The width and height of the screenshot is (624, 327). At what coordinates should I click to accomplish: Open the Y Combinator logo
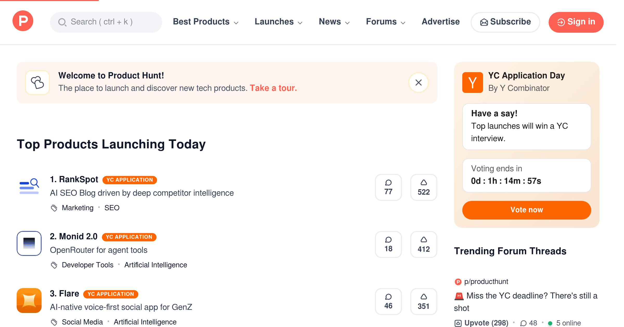point(472,83)
